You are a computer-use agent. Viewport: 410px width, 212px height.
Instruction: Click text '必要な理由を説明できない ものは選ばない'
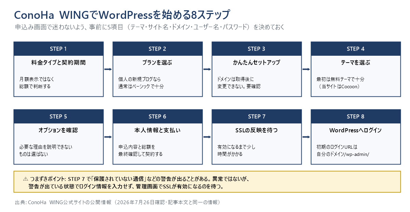(x=46, y=150)
